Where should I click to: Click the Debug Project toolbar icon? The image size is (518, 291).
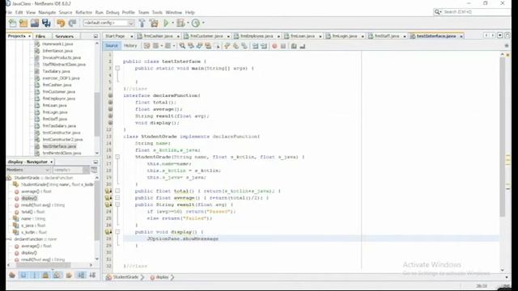180,23
